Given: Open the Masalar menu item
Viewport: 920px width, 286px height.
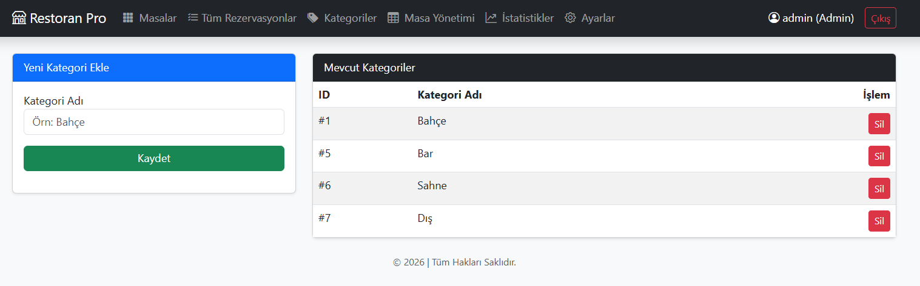Looking at the screenshot, I should point(150,18).
